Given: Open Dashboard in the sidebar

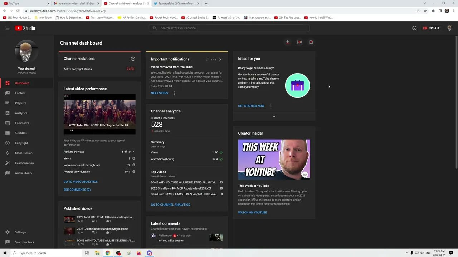Looking at the screenshot, I should (27, 83).
